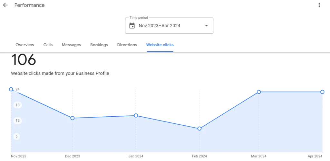Open the Calls tab
The image size is (330, 161).
48,45
